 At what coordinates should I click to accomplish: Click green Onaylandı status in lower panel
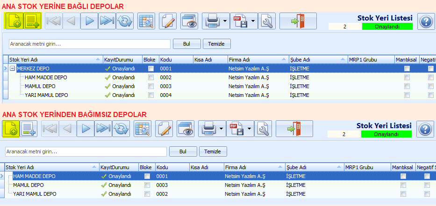(x=386, y=134)
